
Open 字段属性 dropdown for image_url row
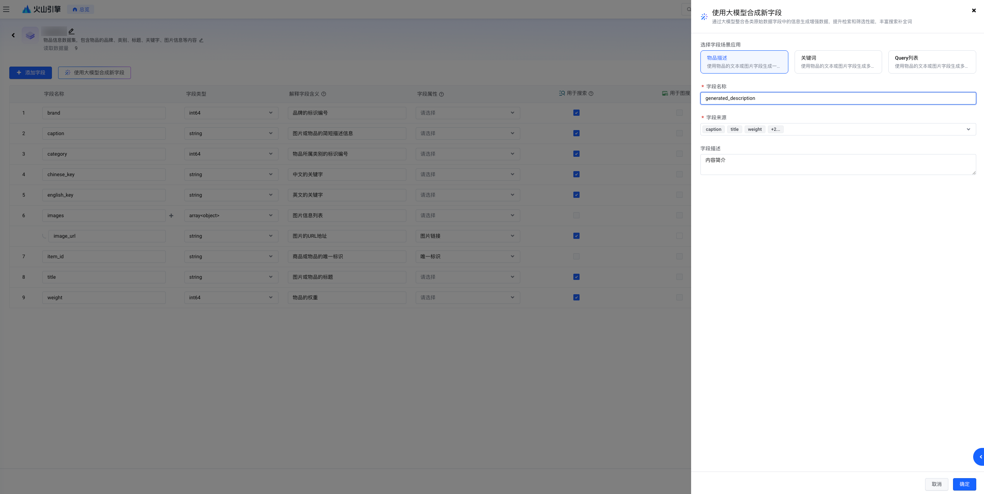pos(467,236)
